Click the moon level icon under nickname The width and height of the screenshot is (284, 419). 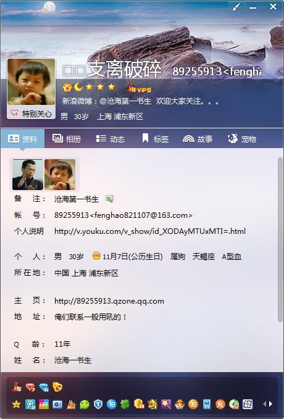pos(78,87)
